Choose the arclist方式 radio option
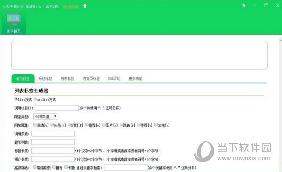282x172 pixels. click(35, 99)
